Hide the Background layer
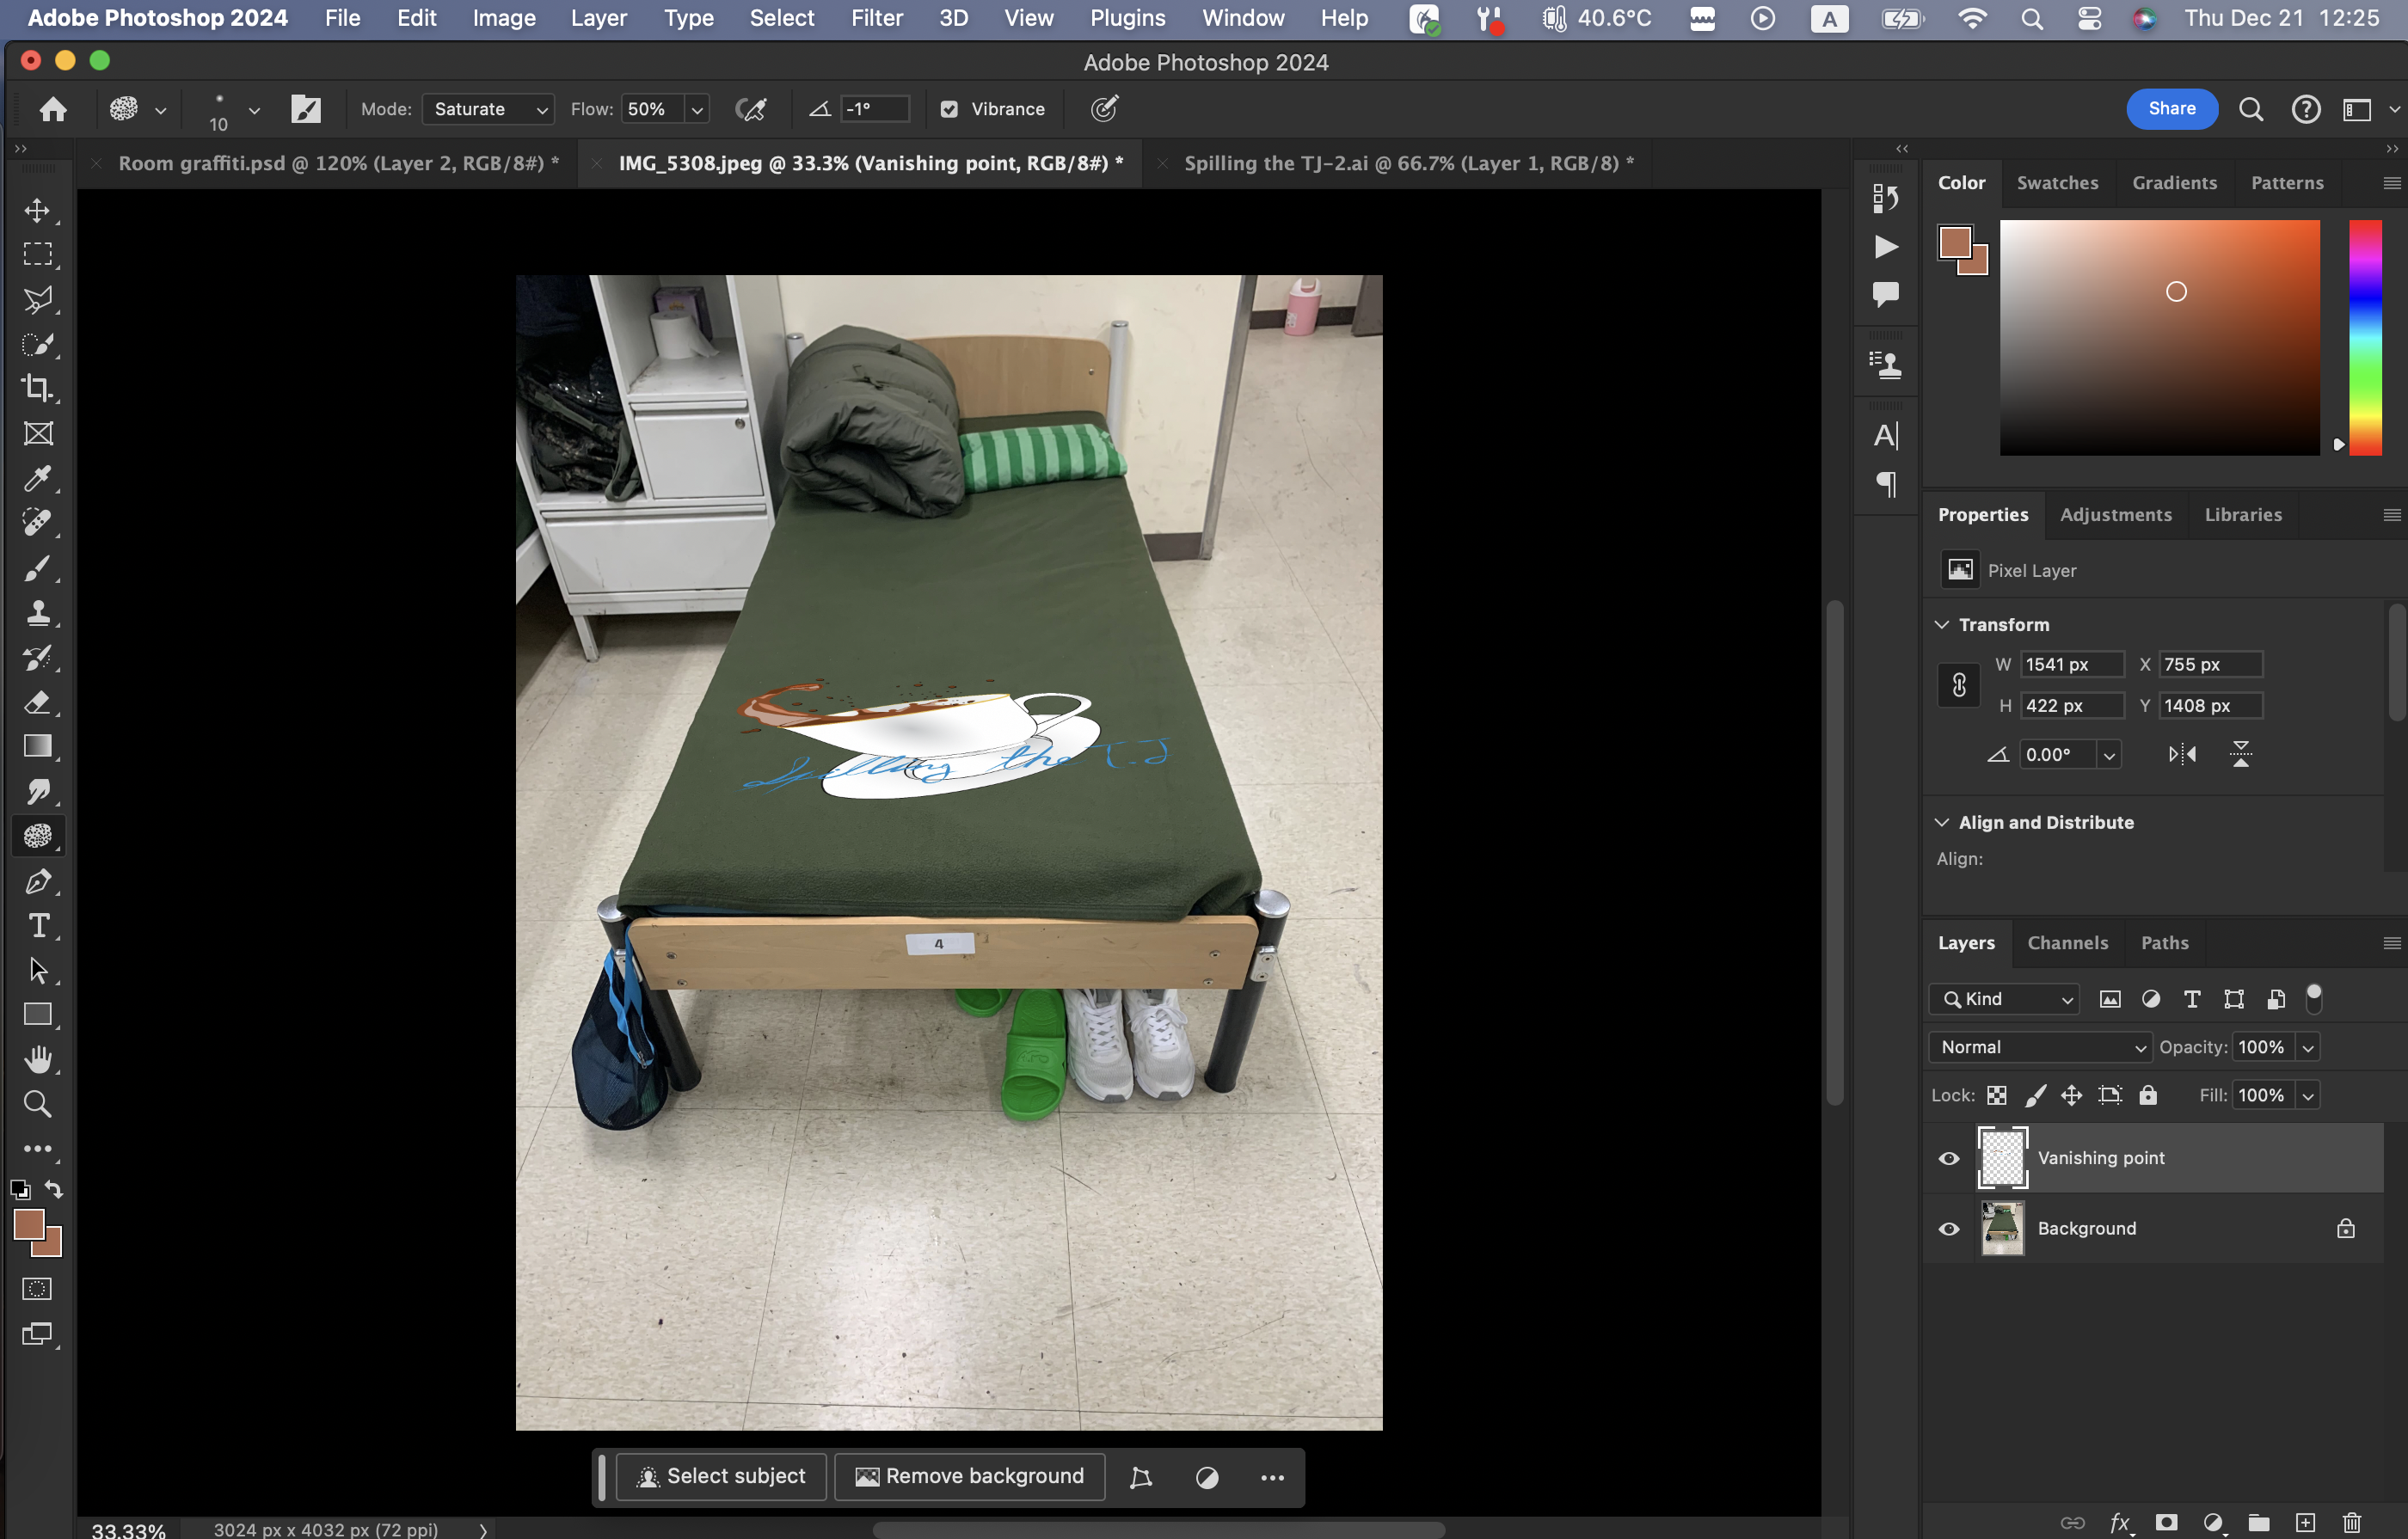The width and height of the screenshot is (2408, 1539). (1949, 1228)
